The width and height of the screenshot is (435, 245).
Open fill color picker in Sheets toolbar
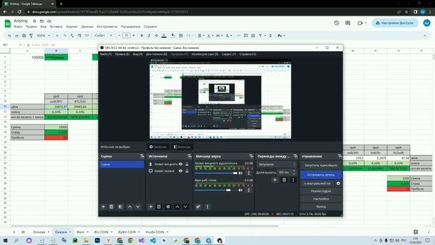coord(173,35)
